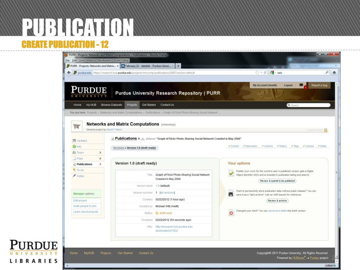
Task: Open the Content step checkmark
Action: pyautogui.click(x=233, y=146)
